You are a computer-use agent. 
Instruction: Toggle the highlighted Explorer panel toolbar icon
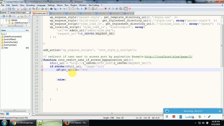[126, 9]
